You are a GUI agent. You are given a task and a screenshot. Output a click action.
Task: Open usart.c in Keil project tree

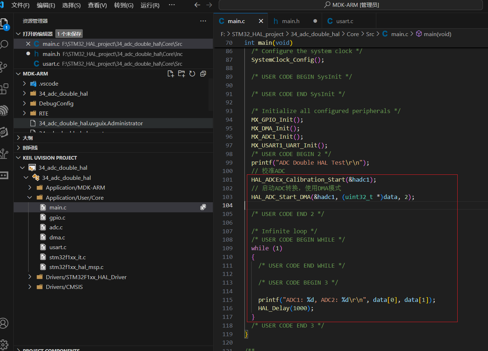coord(113,247)
